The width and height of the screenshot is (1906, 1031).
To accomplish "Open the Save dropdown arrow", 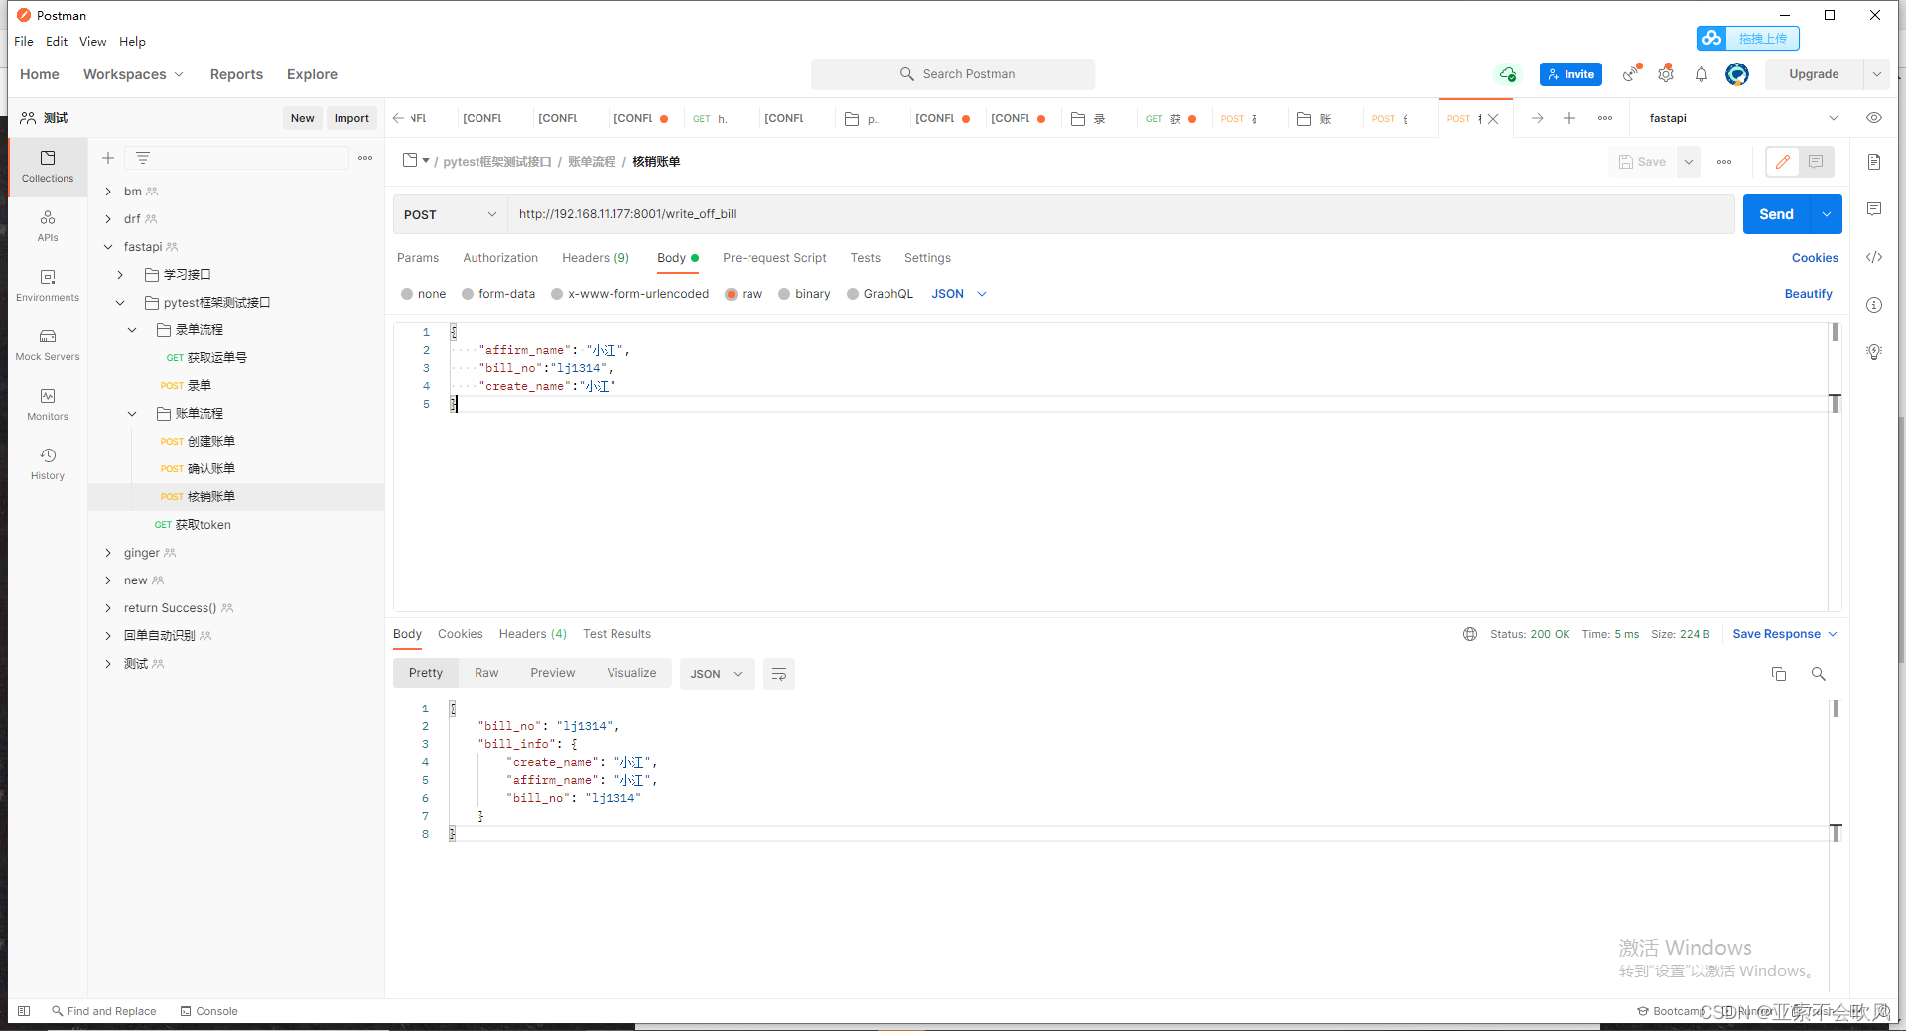I will [x=1689, y=162].
